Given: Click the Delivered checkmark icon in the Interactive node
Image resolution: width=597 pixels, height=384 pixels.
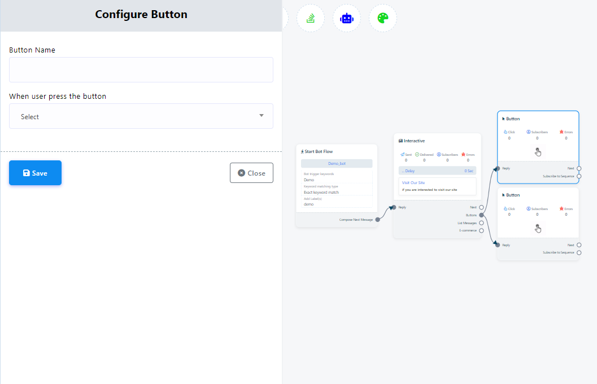Looking at the screenshot, I should click(417, 154).
